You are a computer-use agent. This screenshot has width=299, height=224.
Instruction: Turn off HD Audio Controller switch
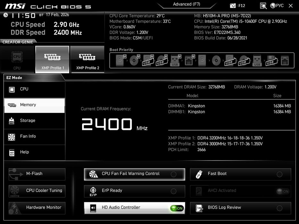click(177, 208)
